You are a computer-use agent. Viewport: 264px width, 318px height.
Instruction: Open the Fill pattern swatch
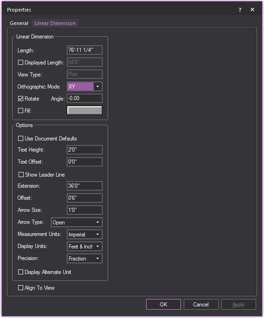[84, 110]
